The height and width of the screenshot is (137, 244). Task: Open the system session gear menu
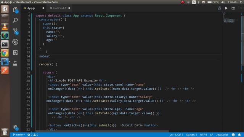(241, 2)
